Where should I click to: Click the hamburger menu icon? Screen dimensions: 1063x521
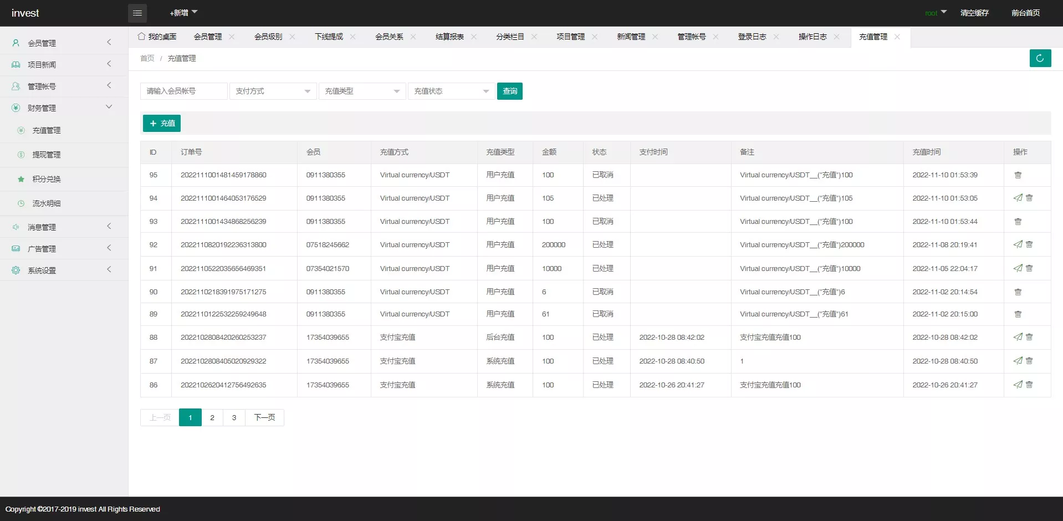coord(137,13)
